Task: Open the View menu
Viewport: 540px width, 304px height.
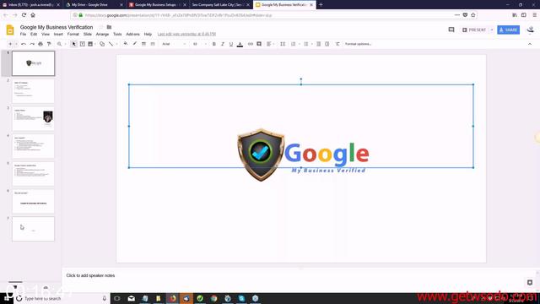Action: (x=46, y=34)
